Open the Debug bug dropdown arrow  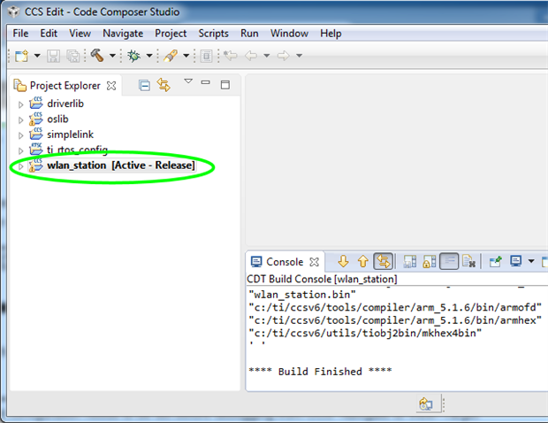(x=149, y=56)
